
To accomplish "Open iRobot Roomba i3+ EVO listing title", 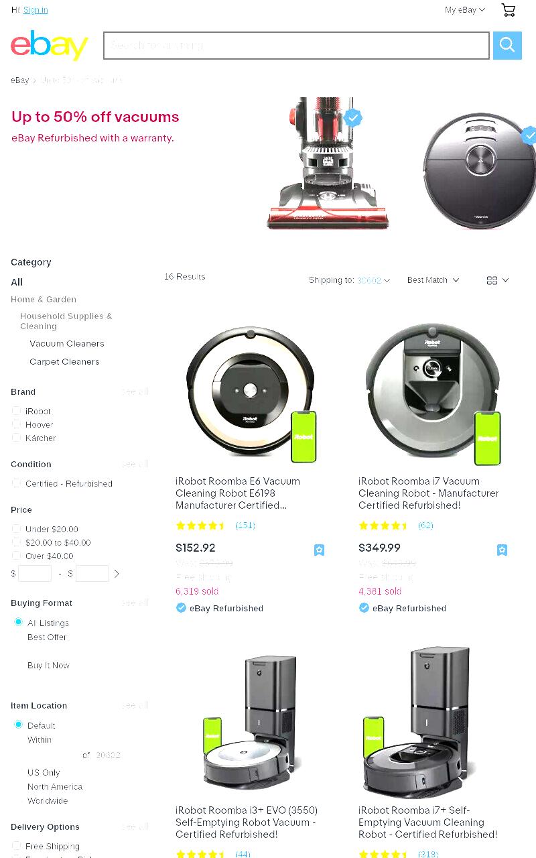I will (247, 822).
